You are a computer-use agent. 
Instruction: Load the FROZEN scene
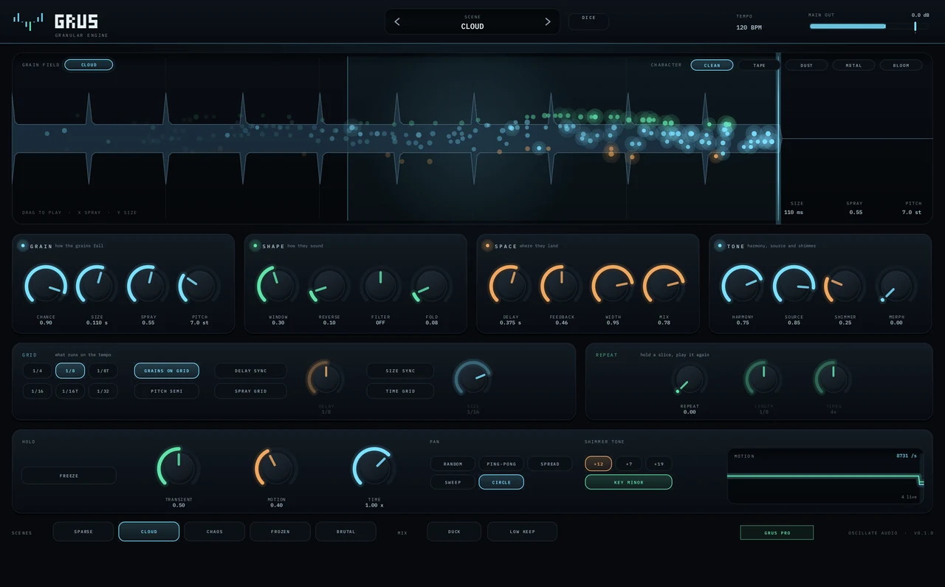[x=280, y=532]
